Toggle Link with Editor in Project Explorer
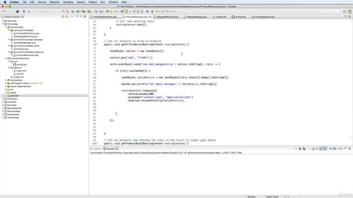 click(x=67, y=16)
